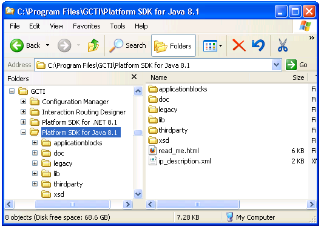Image resolution: width=321 pixels, height=227 pixels.
Task: Click the green Back arrow icon
Action: [x=16, y=45]
